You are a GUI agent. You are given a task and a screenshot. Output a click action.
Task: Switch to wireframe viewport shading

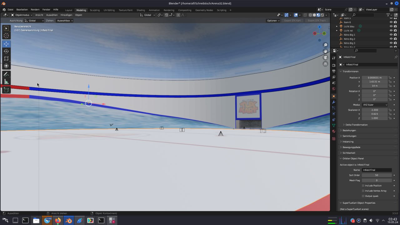[310, 15]
